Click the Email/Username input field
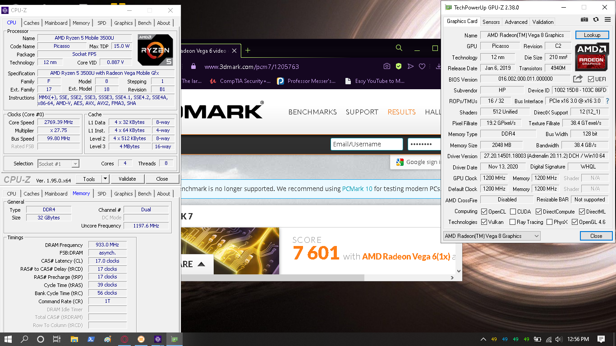 (x=367, y=144)
